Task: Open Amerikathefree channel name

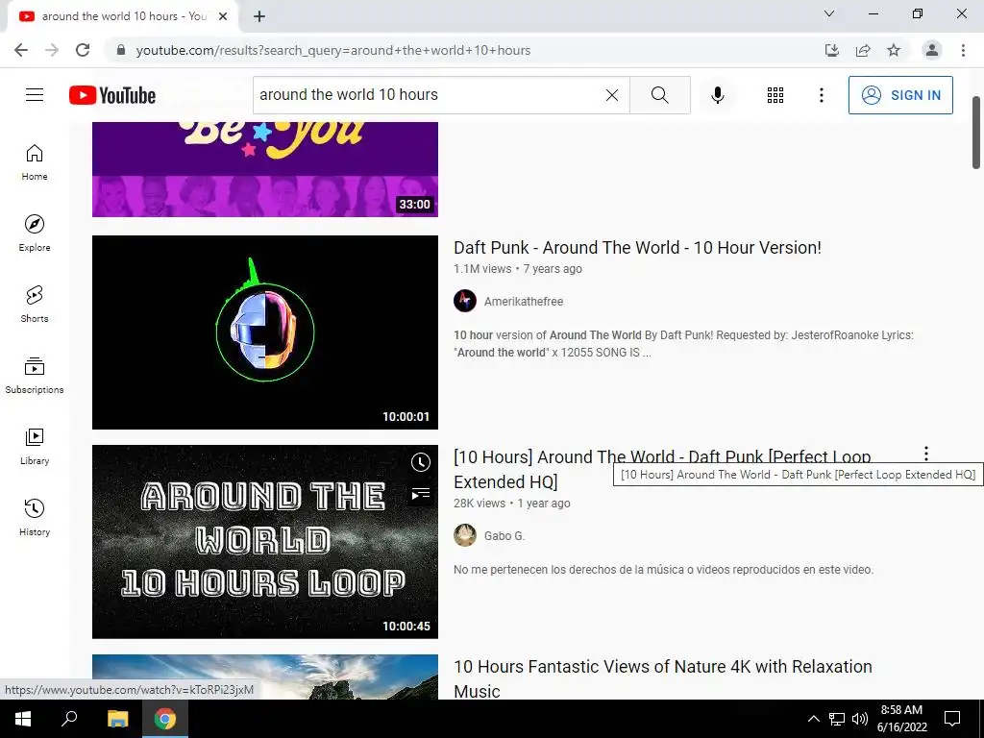Action: tap(524, 301)
